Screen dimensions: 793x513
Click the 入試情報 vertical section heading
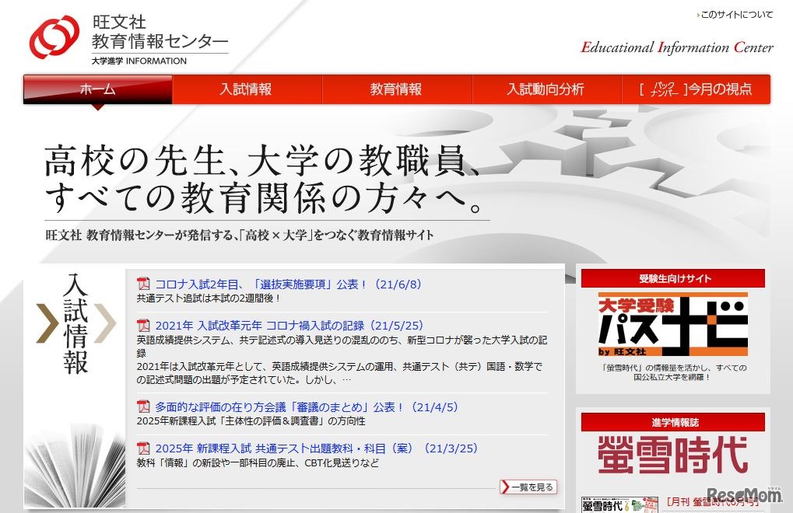click(x=75, y=323)
